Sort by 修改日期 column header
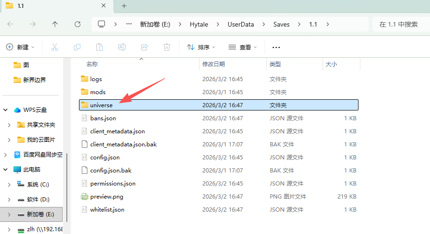The image size is (430, 234). coord(214,64)
